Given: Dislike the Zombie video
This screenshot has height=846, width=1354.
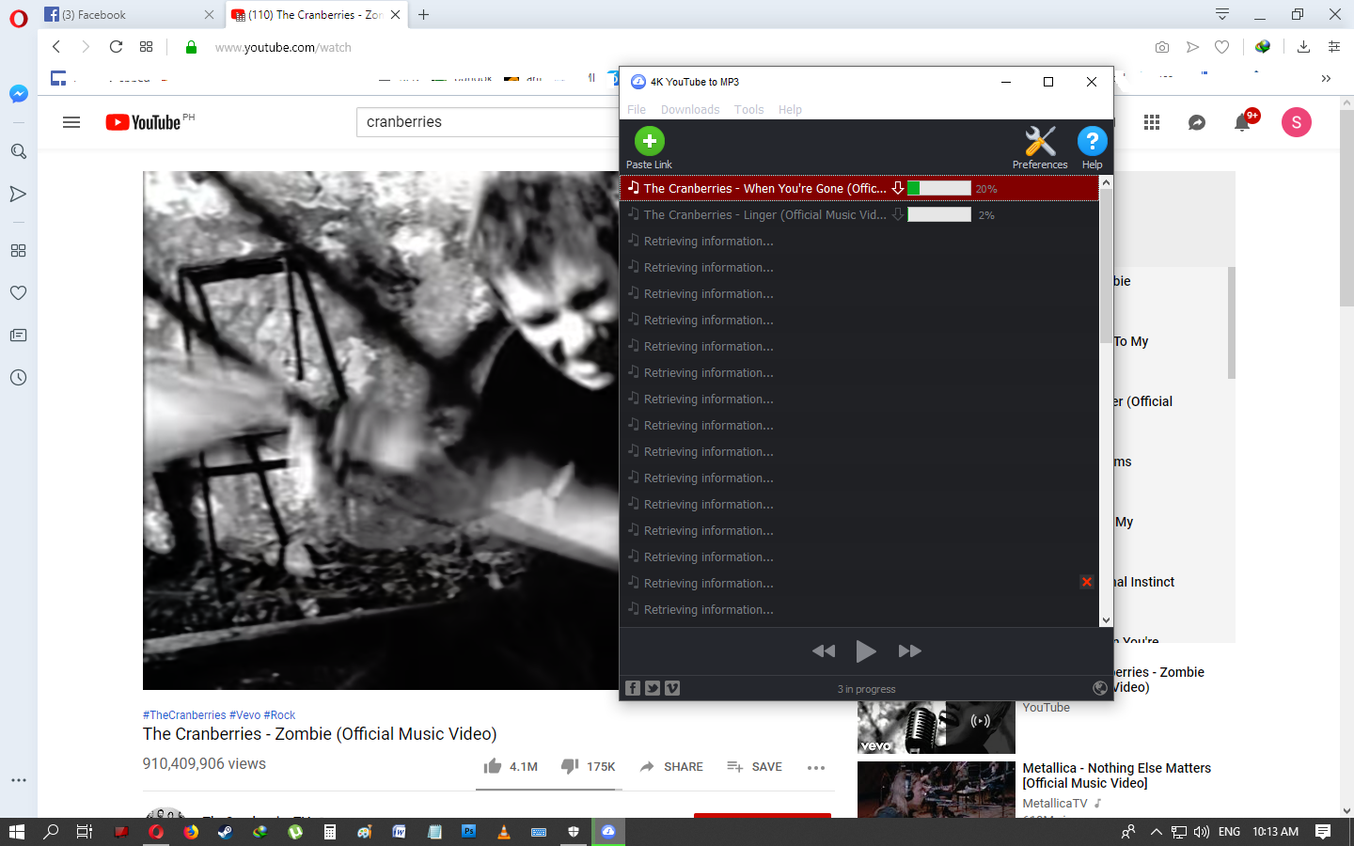Looking at the screenshot, I should coord(588,766).
